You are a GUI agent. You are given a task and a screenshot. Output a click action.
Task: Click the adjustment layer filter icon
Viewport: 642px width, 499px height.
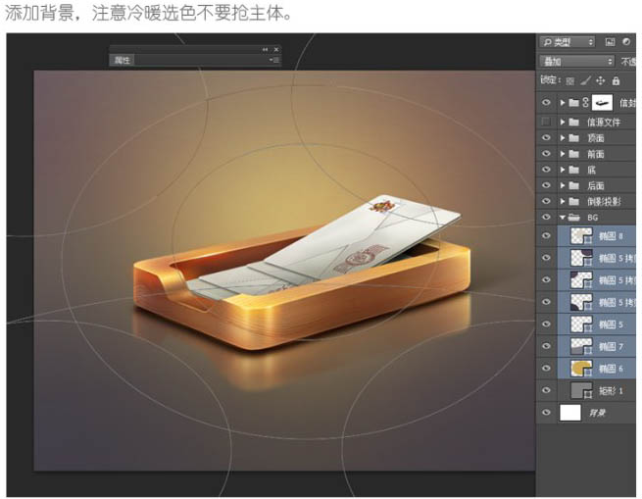[626, 42]
